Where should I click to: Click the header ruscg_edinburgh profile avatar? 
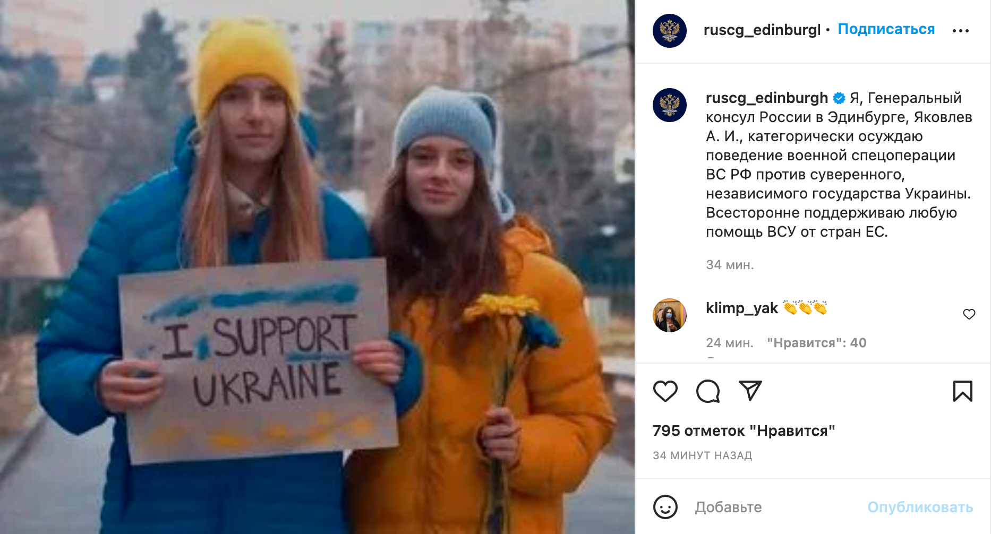click(x=670, y=31)
